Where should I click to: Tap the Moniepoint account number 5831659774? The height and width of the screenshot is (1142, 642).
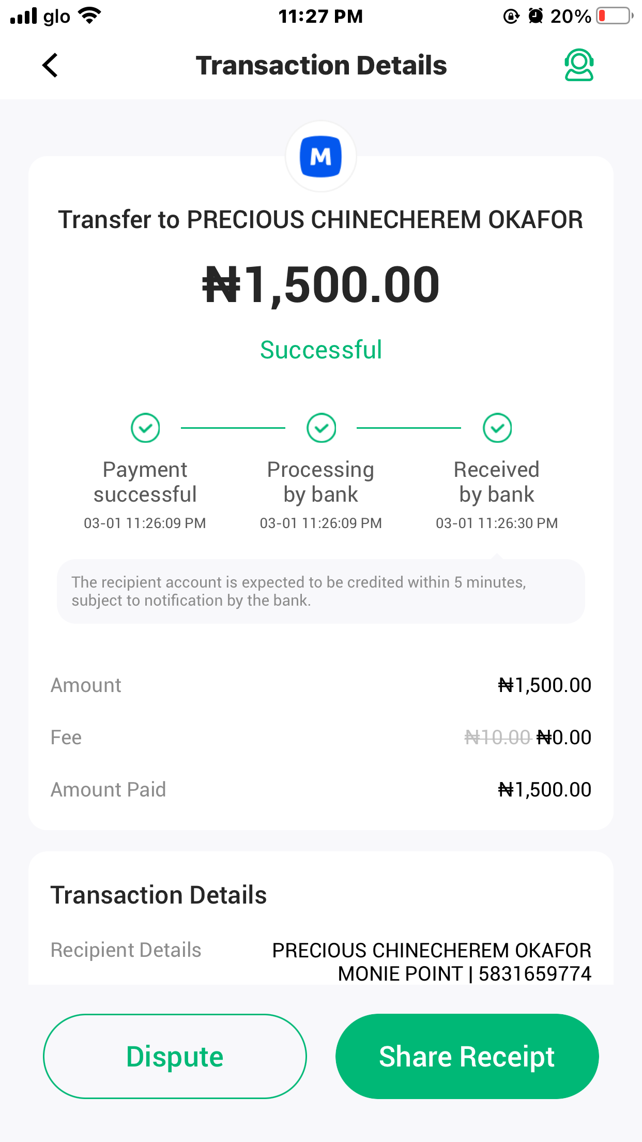click(x=534, y=974)
